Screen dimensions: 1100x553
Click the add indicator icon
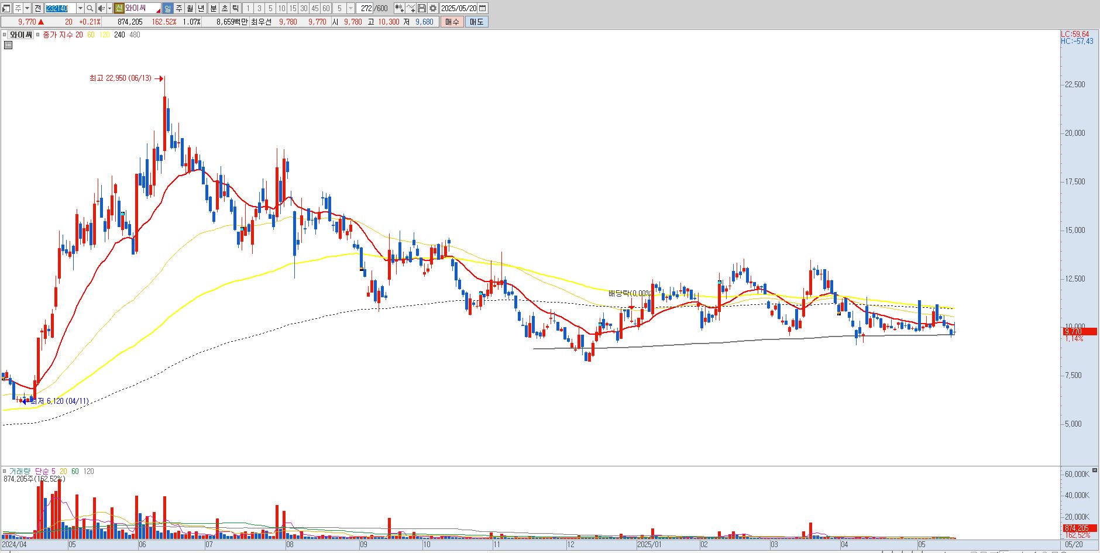(x=398, y=8)
